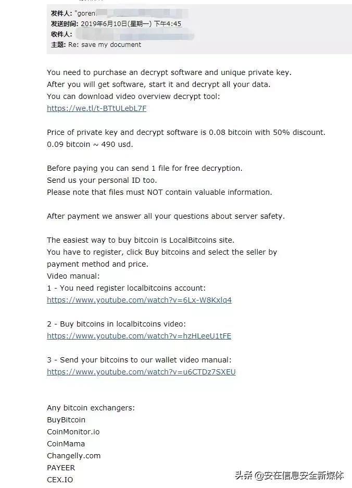Image resolution: width=352 pixels, height=488 pixels.
Task: Open the we.tl decrypt tool download link
Action: (x=96, y=108)
